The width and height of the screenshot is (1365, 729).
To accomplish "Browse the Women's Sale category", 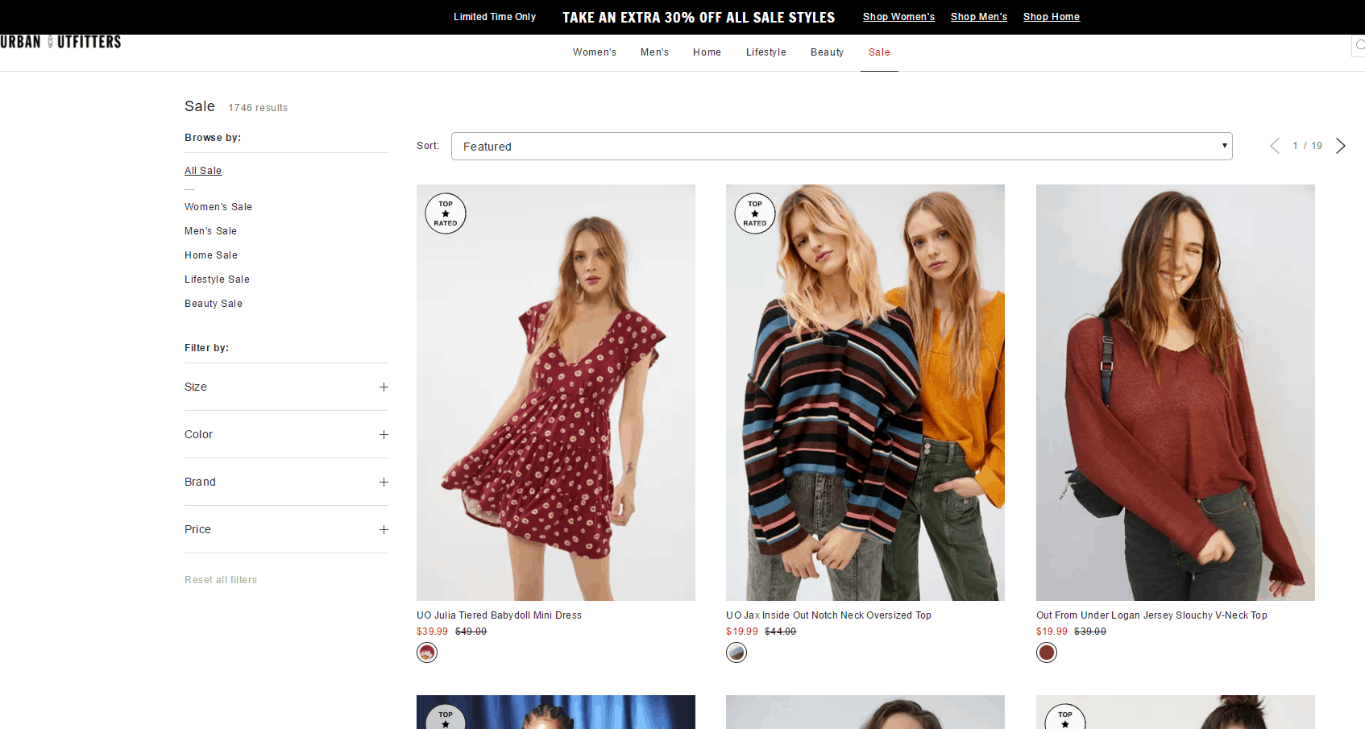I will (218, 207).
